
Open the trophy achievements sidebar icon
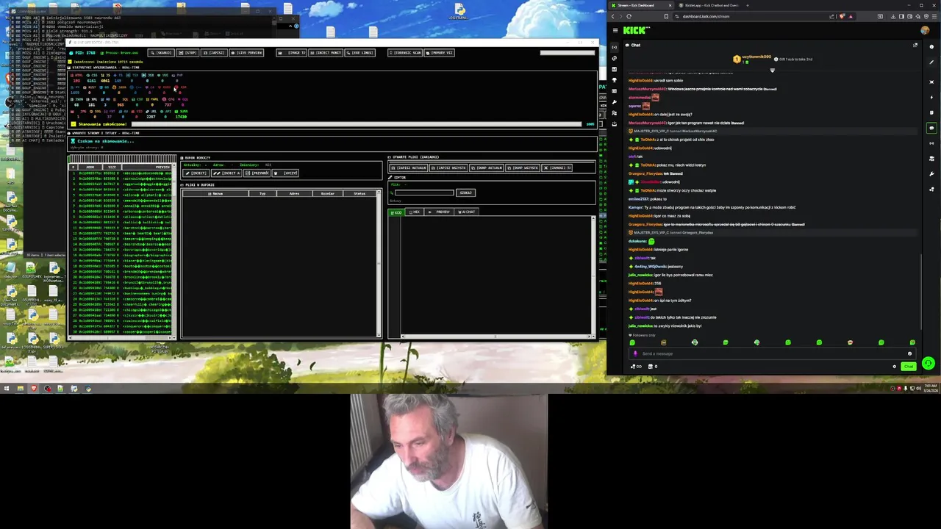pos(615,80)
